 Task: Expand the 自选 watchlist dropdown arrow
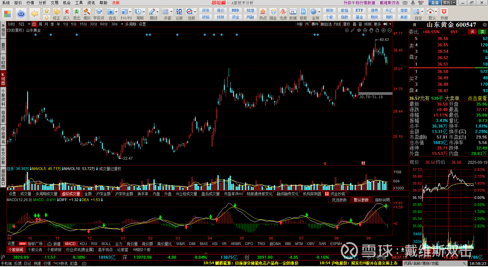(116, 12)
